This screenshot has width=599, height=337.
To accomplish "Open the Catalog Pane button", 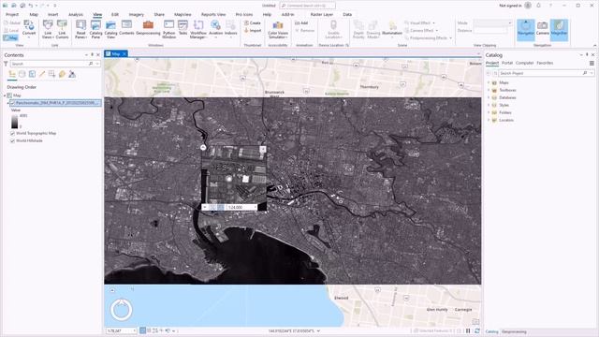I will [x=95, y=29].
